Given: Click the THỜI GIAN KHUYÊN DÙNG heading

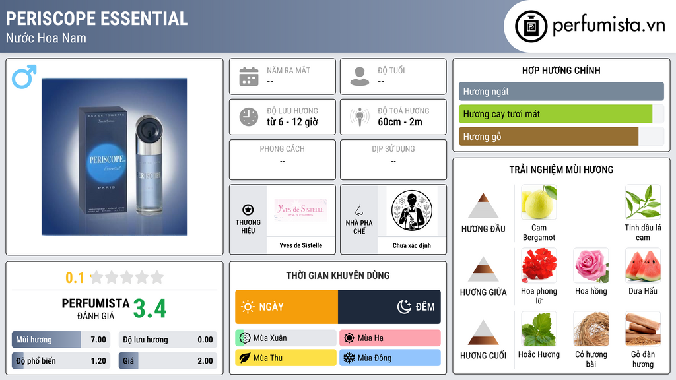Looking at the screenshot, I should (x=338, y=276).
